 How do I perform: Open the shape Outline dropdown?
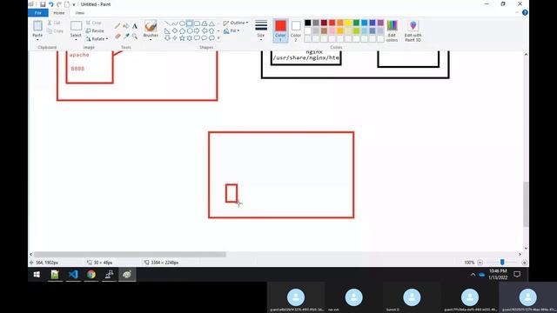point(236,23)
